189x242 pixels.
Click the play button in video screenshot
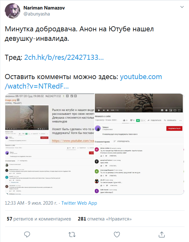tap(99, 110)
